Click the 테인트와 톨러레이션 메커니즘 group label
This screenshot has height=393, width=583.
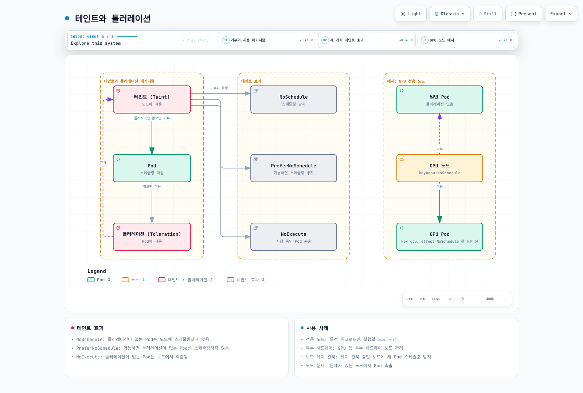(x=129, y=81)
